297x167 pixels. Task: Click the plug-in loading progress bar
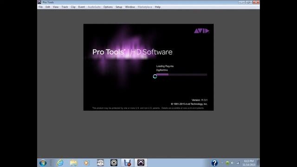pyautogui.click(x=181, y=75)
